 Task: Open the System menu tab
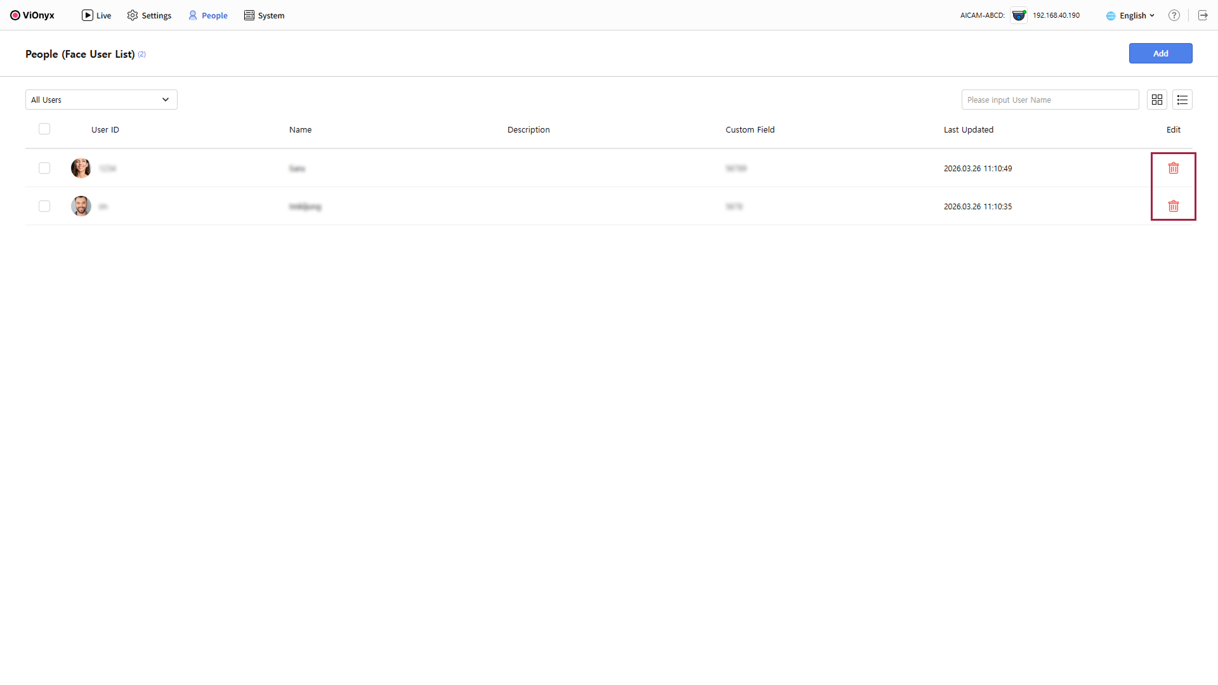[x=264, y=15]
